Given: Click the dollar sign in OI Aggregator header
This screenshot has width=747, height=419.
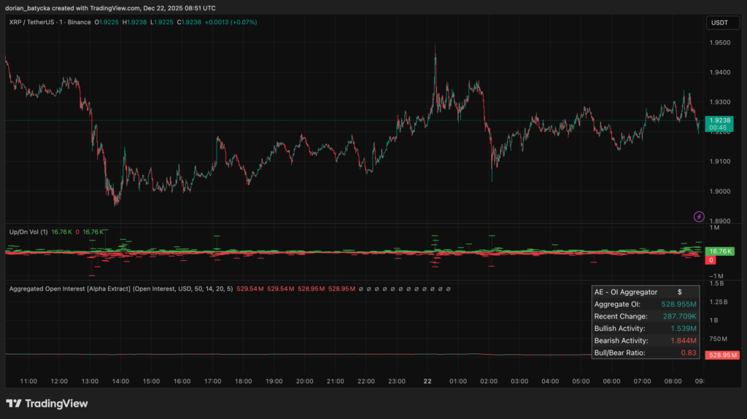Looking at the screenshot, I should [x=679, y=291].
